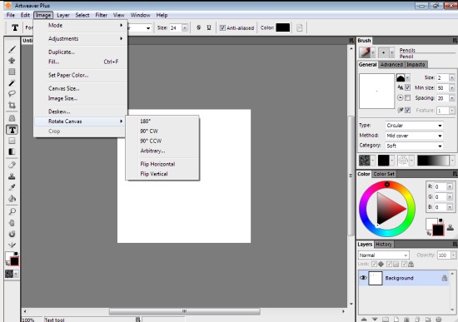Toggle the lock position checkbox
This screenshot has height=322, width=458.
374,265
